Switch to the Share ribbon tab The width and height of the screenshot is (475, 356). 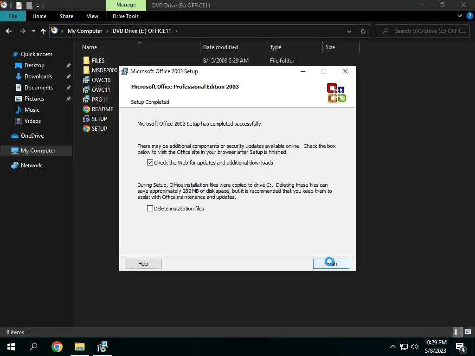coord(66,16)
